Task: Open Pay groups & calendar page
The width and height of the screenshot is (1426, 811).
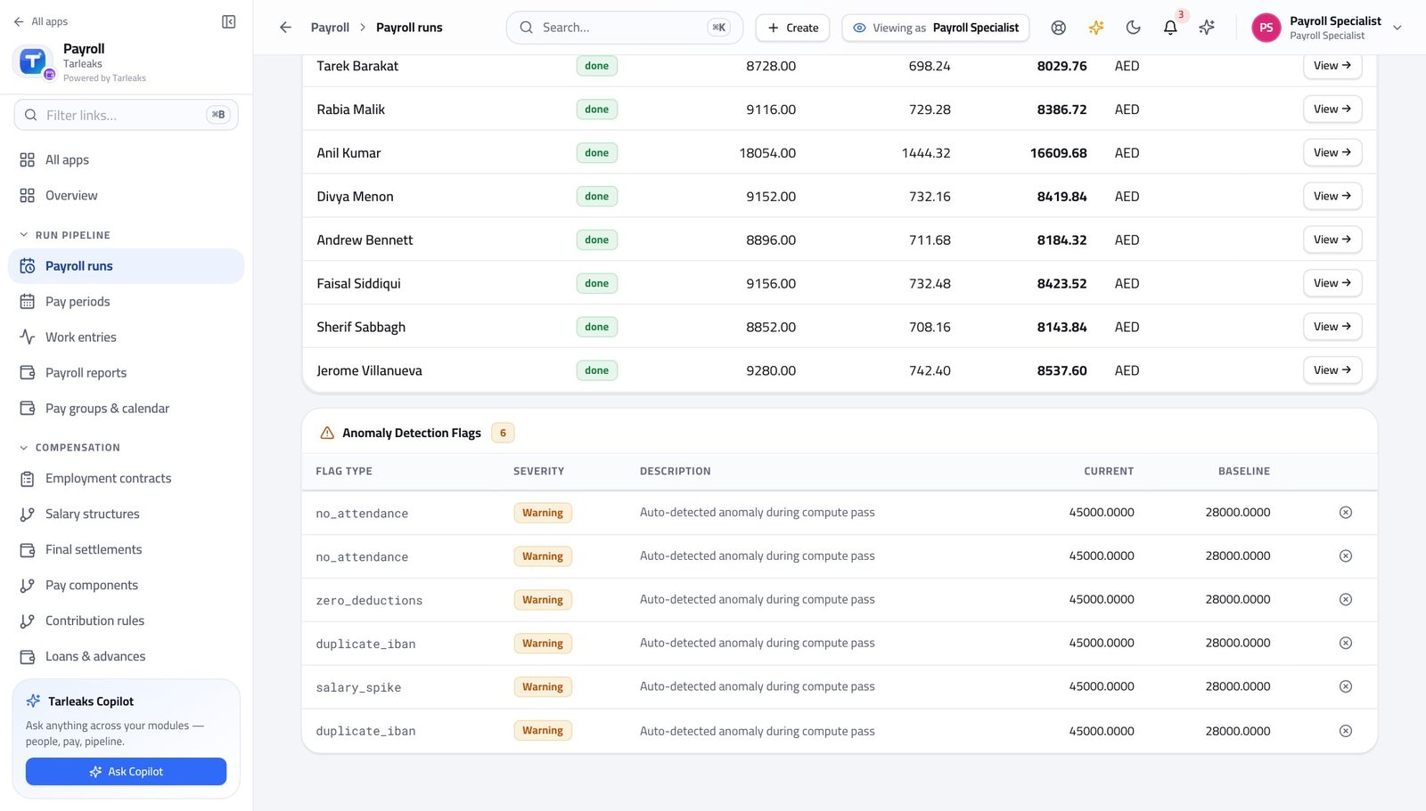Action: [126, 409]
